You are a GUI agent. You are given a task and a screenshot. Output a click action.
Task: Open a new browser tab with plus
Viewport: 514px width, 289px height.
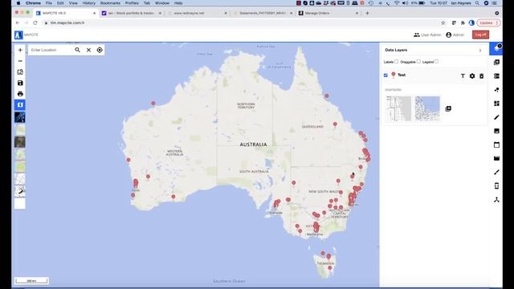click(367, 13)
